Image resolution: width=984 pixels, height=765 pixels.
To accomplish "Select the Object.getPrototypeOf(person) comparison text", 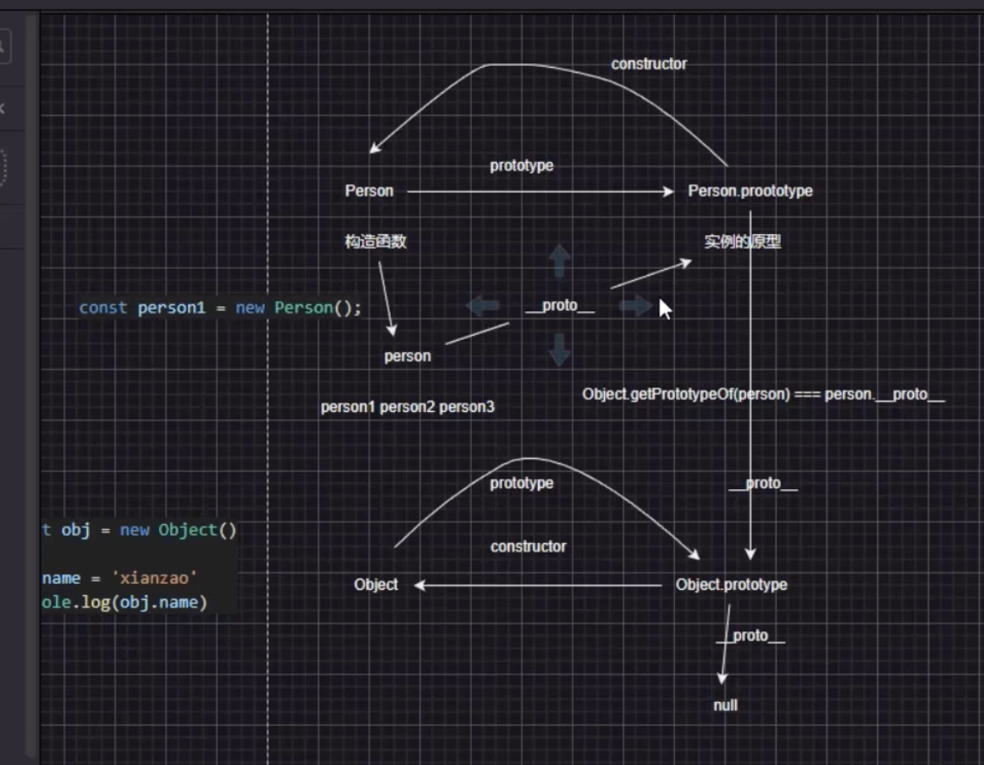I will coord(764,395).
